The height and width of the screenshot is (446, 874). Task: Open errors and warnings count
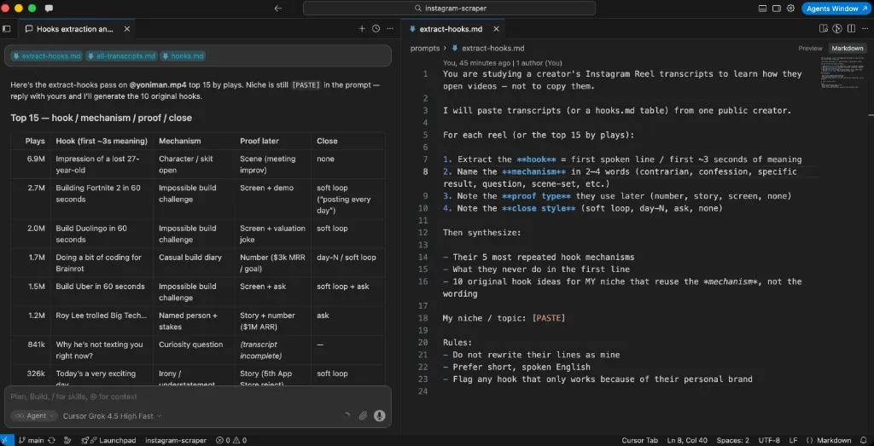click(x=231, y=440)
